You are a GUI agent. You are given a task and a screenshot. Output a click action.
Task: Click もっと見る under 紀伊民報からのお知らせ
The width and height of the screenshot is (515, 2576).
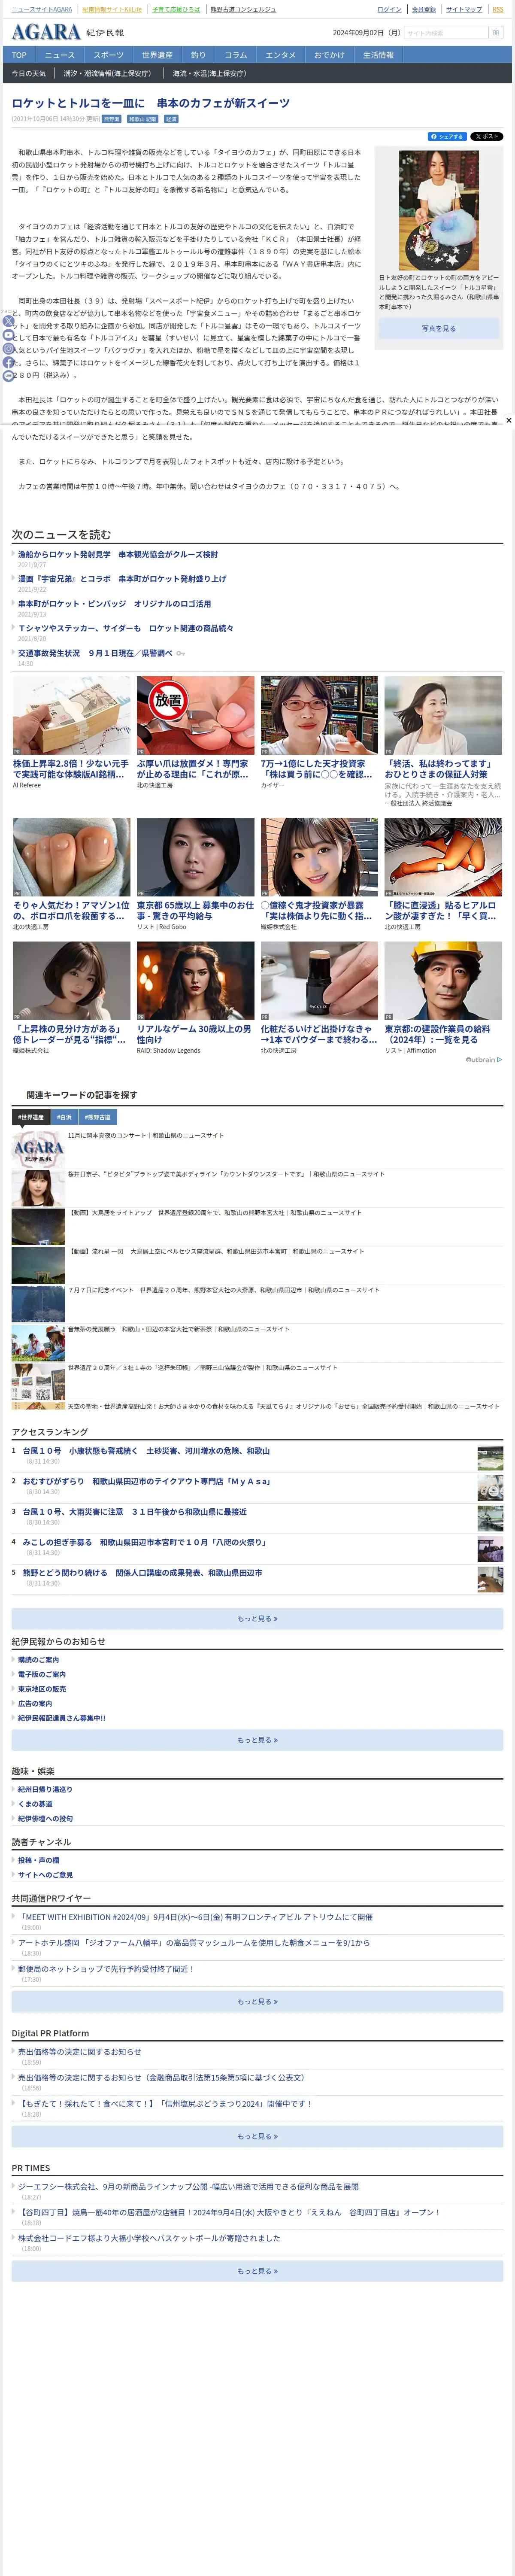[257, 1740]
